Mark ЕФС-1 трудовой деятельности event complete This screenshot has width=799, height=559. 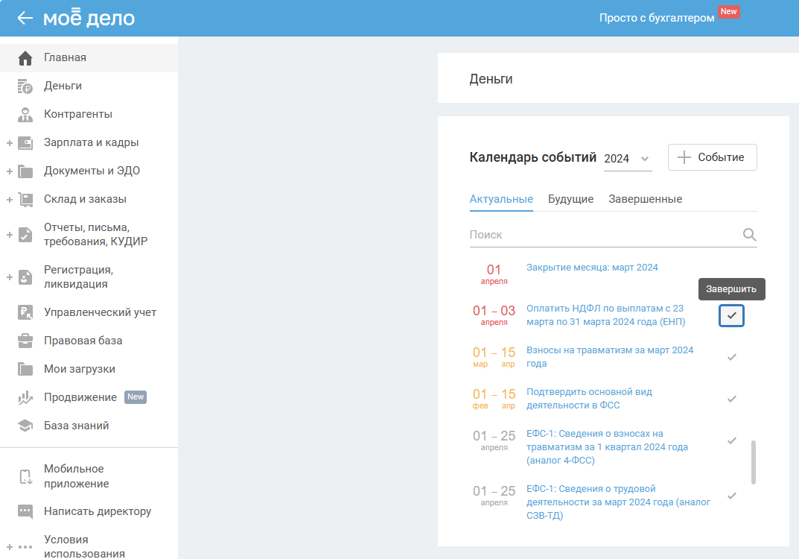pos(732,496)
